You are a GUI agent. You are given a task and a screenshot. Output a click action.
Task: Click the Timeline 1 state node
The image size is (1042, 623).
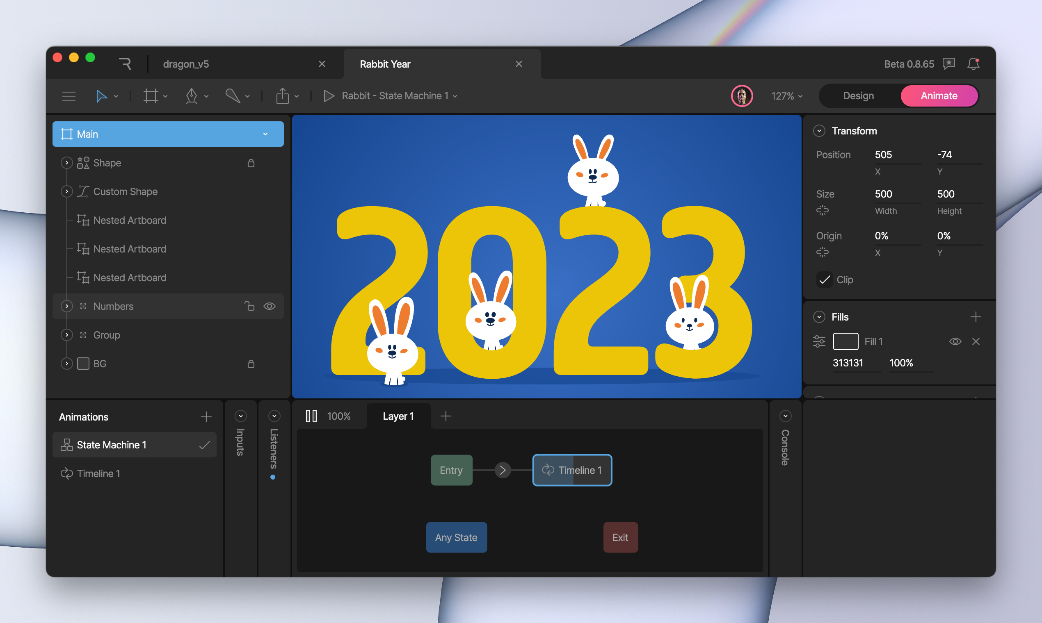tap(572, 470)
